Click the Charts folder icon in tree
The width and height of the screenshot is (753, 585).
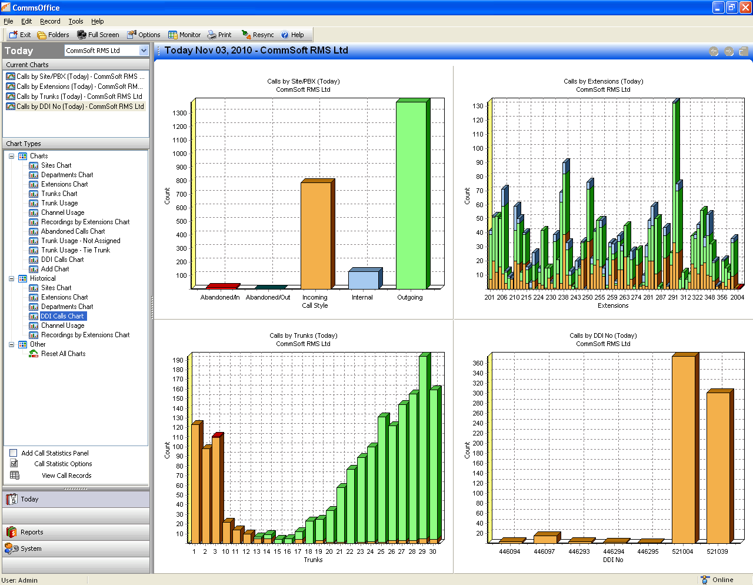(x=22, y=156)
